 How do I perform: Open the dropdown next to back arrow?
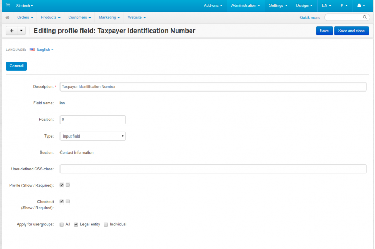coord(21,31)
